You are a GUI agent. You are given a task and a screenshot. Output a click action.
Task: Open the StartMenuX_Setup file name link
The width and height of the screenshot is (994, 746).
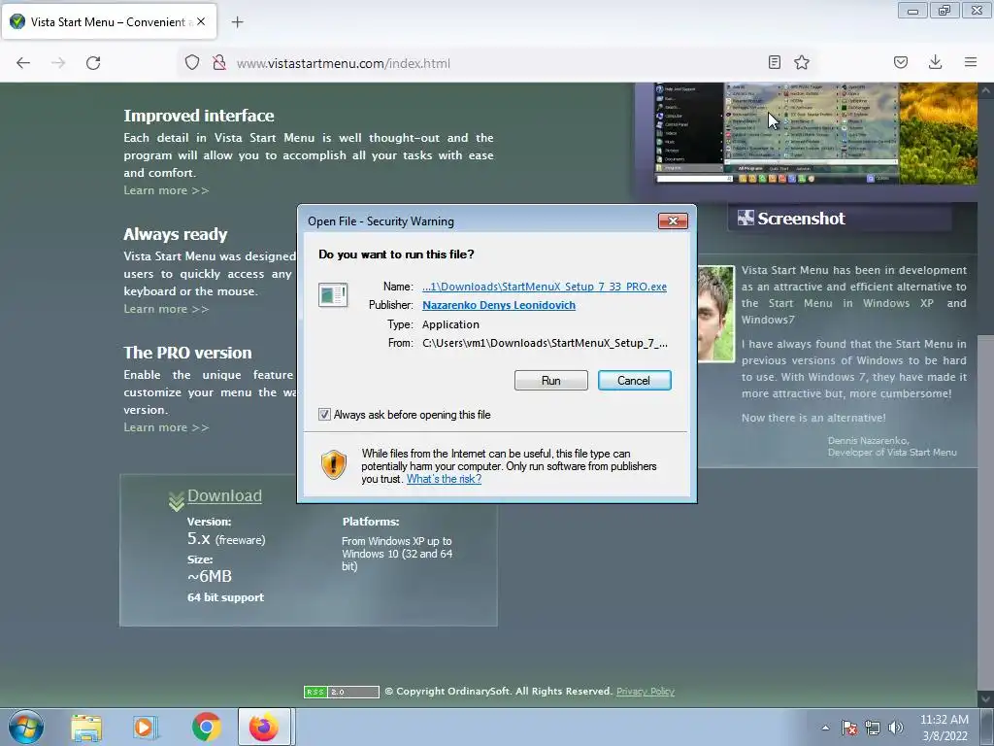(545, 287)
